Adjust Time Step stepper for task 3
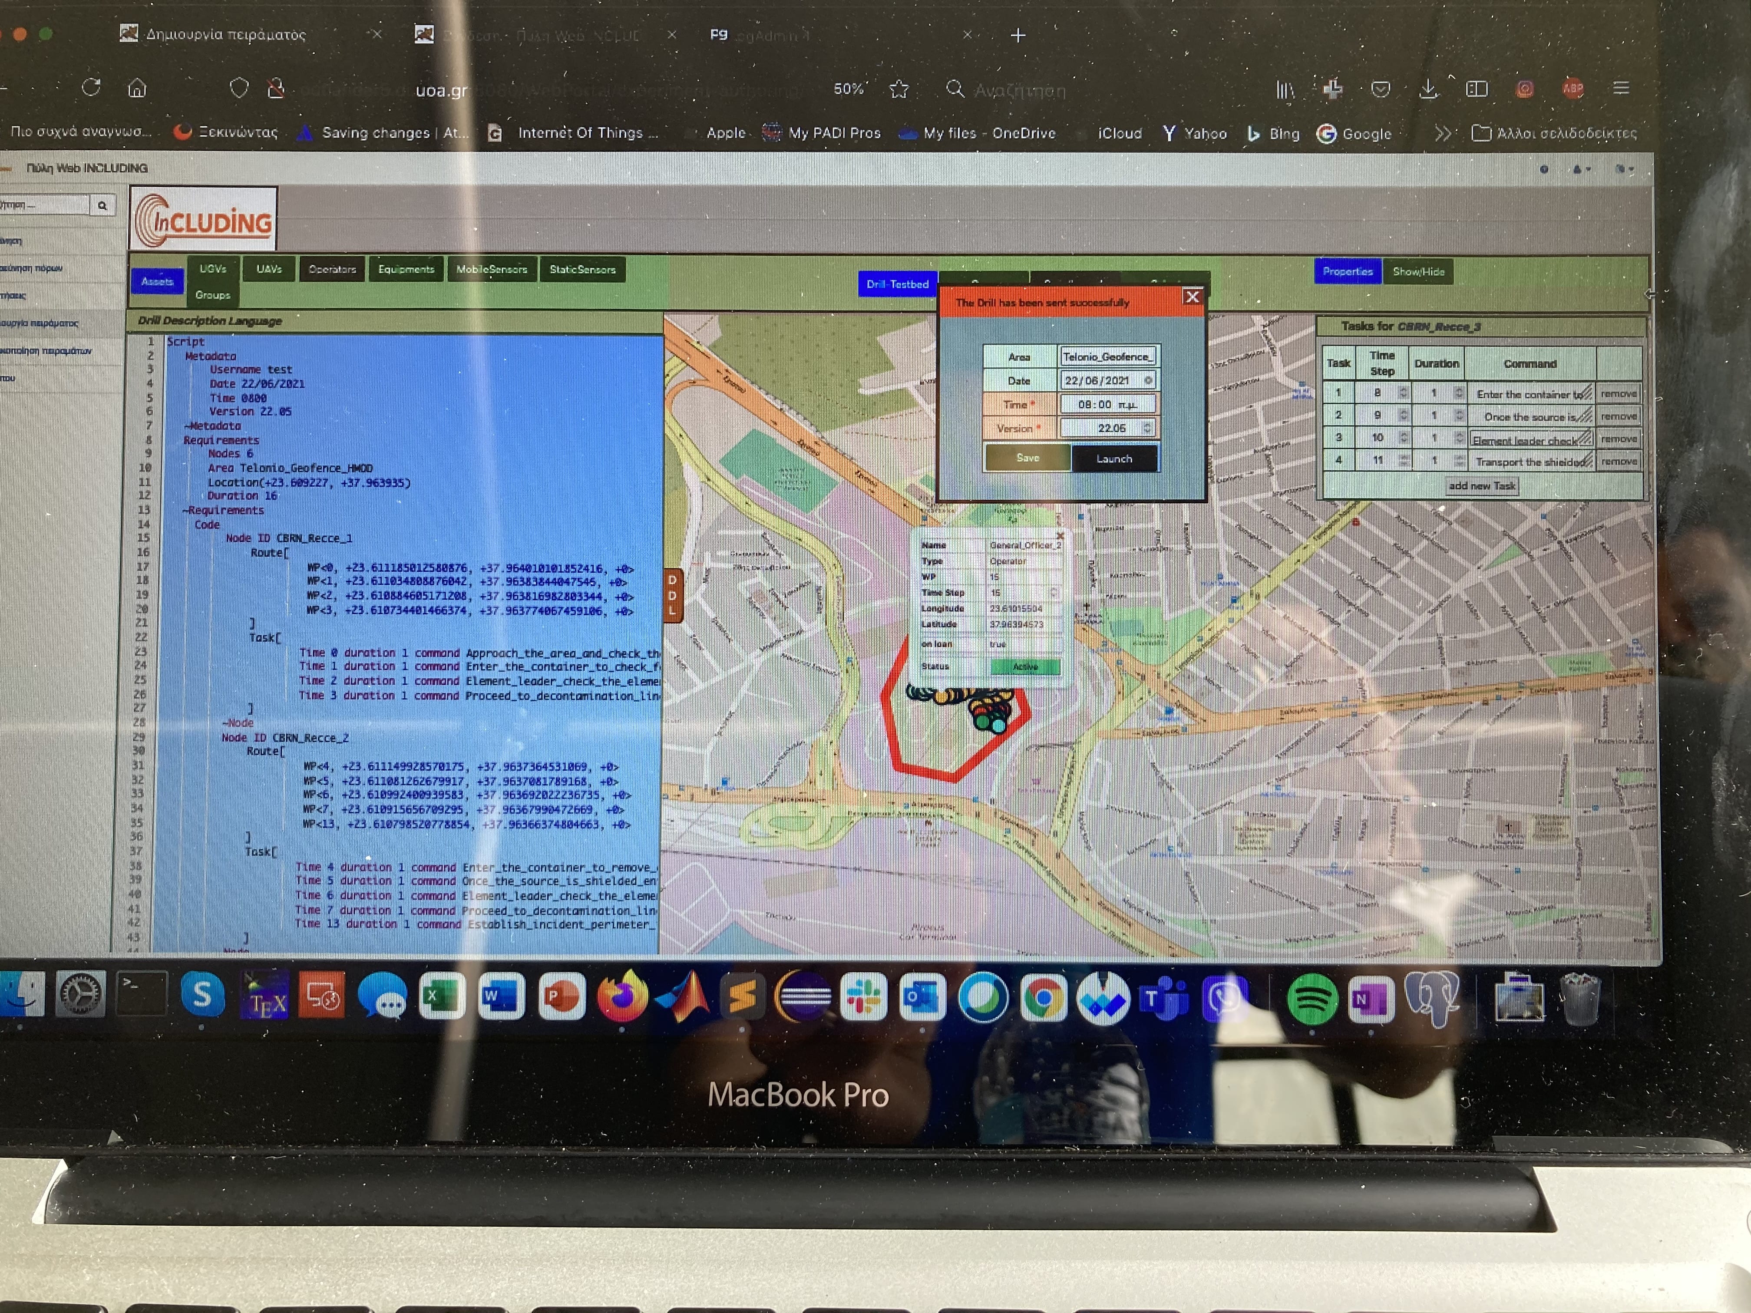 tap(1403, 438)
